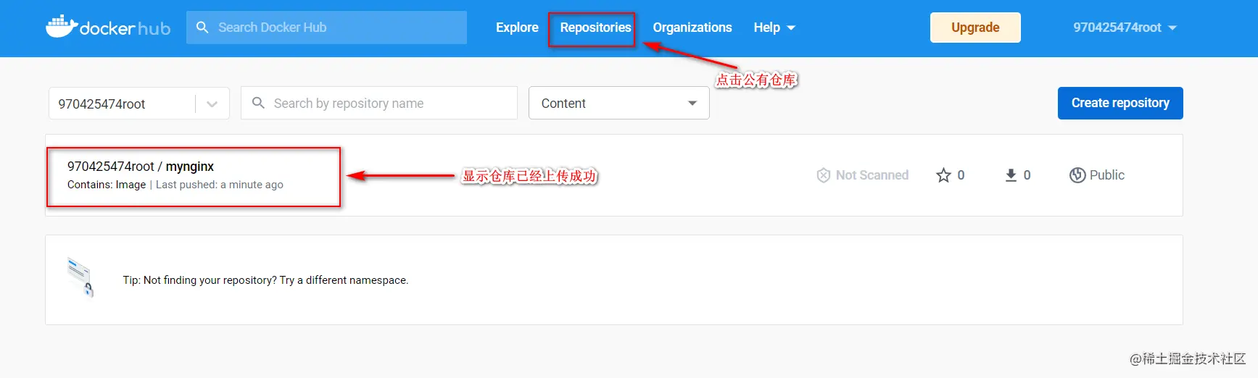Click the download count icon for mynginx
Viewport: 1258px width, 378px height.
(1011, 175)
